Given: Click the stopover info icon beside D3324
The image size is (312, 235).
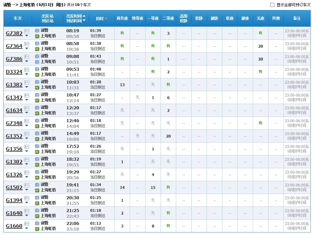Looking at the screenshot, I should [x=26, y=70].
